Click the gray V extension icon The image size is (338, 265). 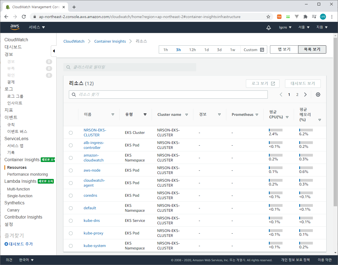(x=297, y=17)
